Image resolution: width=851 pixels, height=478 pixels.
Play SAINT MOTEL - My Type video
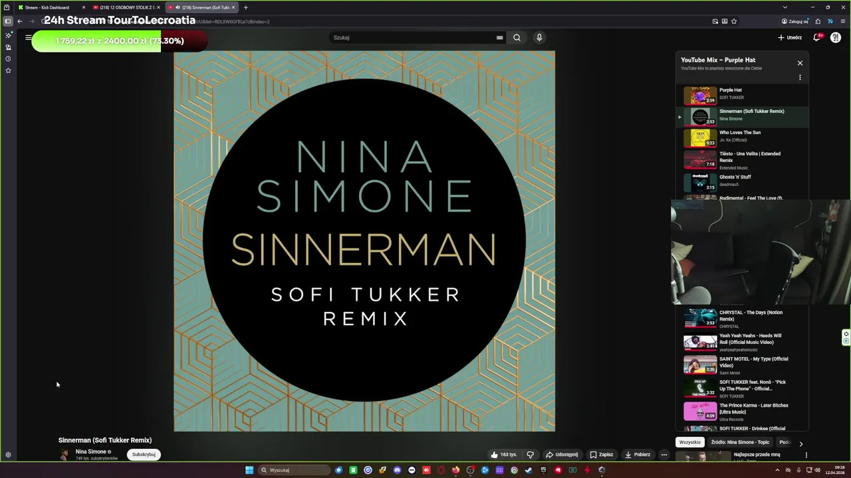742,365
